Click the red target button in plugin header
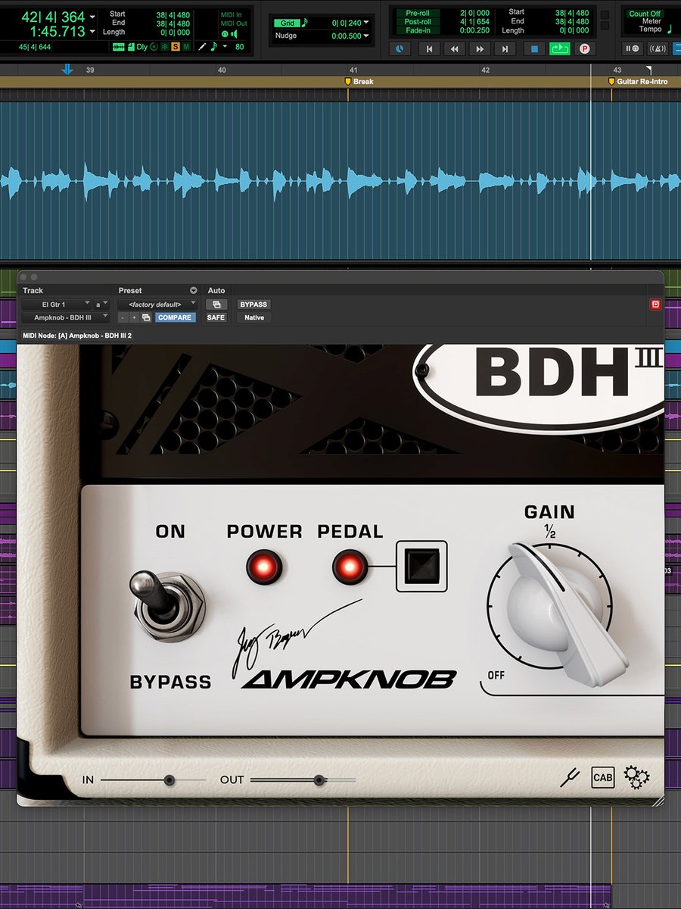Screen dimensions: 681x909 click(655, 305)
